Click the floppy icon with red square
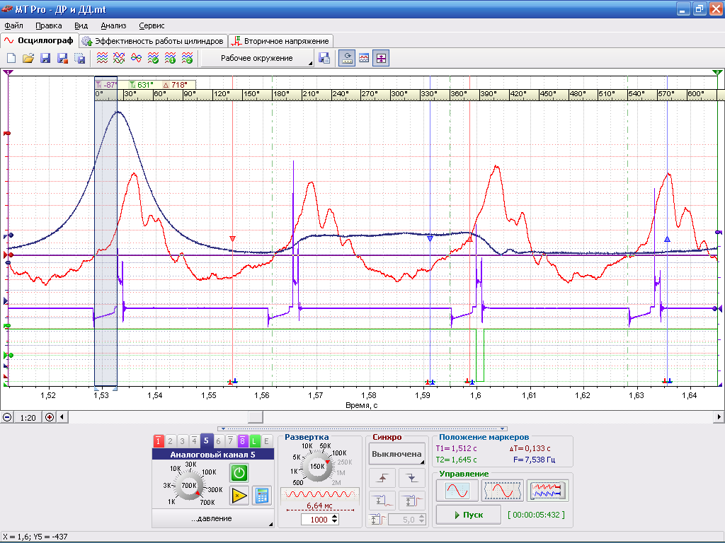Screen dimensions: 725x543 [62, 58]
